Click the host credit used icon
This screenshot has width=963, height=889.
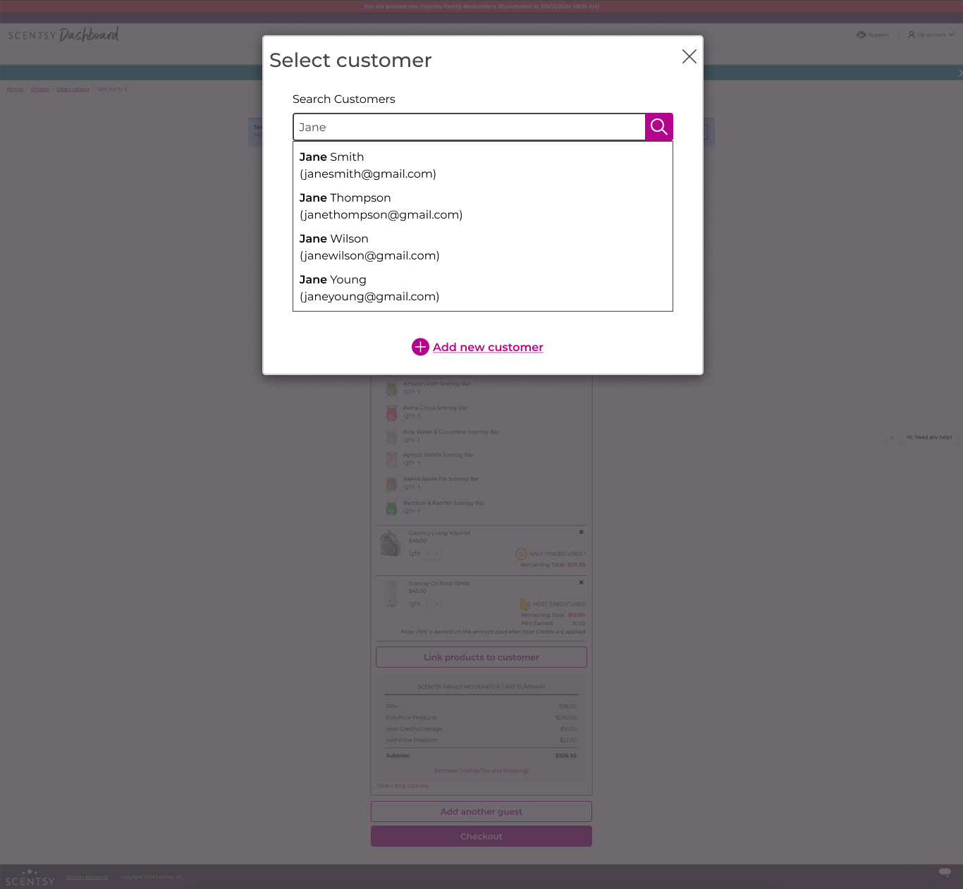click(x=525, y=604)
